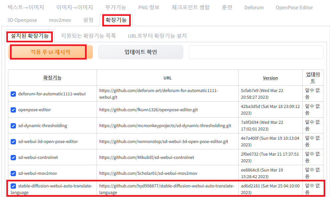The width and height of the screenshot is (330, 197).
Task: Toggle the sd-webui-3d-open-pose-editor checkbox
Action: click(x=13, y=142)
